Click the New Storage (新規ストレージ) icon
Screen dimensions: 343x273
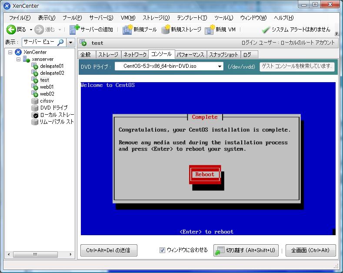166,30
